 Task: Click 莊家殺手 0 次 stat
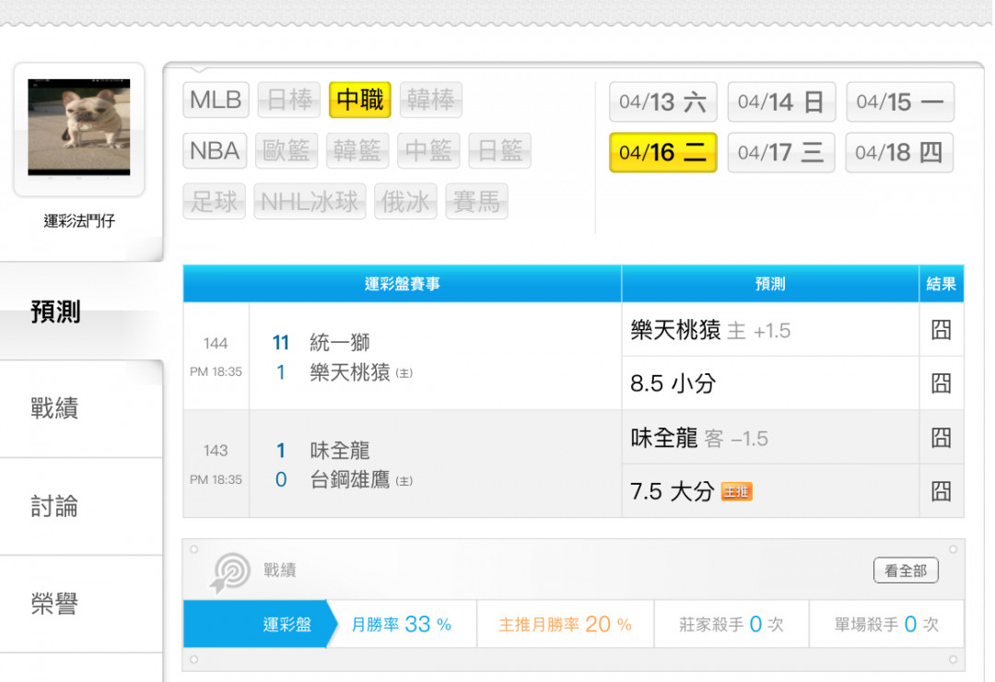tap(732, 625)
